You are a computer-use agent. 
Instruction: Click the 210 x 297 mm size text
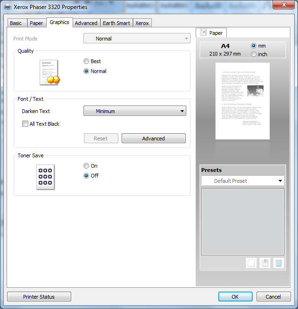point(225,54)
